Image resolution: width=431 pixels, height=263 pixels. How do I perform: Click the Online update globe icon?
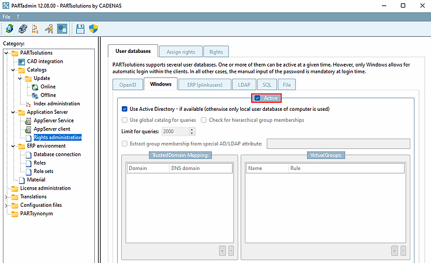pyautogui.click(x=35, y=87)
